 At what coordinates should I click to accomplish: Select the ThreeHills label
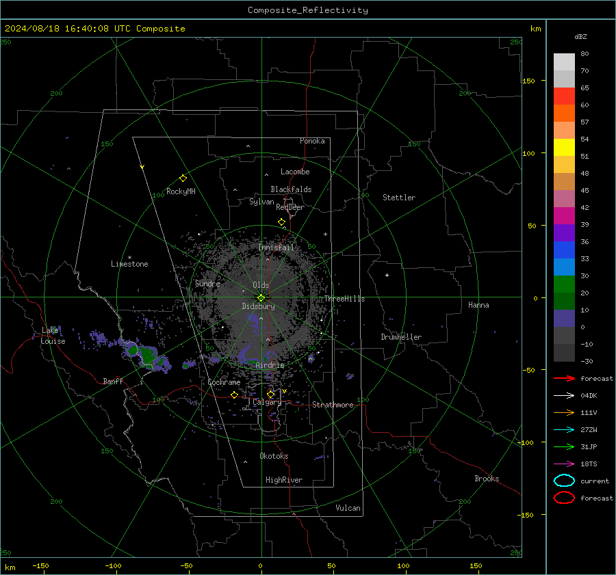coord(344,299)
